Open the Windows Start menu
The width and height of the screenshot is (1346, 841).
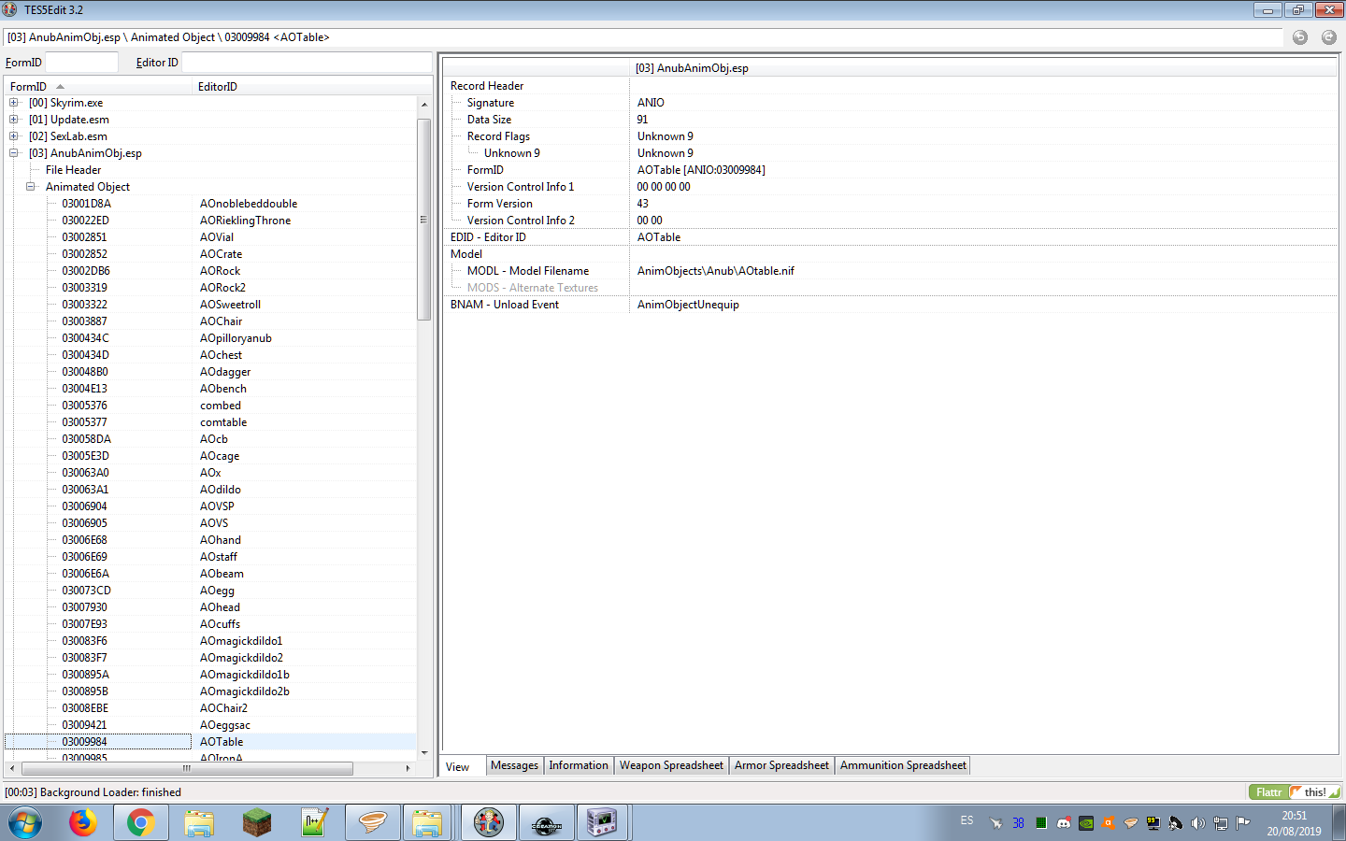[25, 823]
